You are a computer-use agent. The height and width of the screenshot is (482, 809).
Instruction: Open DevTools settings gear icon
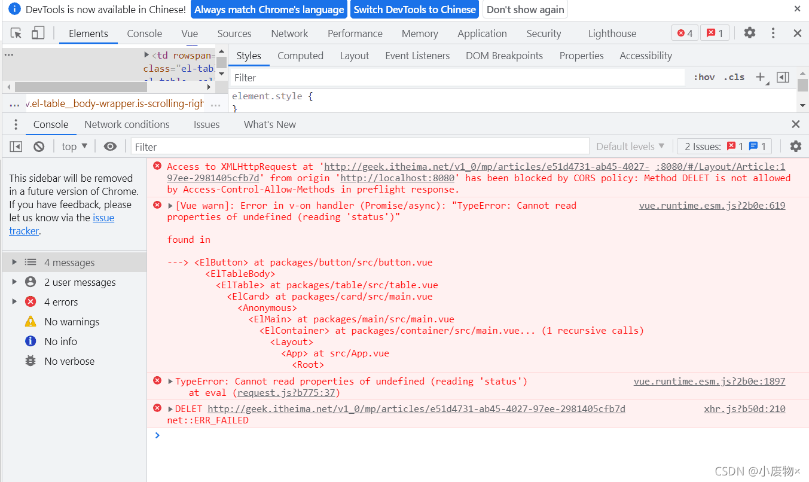click(750, 33)
